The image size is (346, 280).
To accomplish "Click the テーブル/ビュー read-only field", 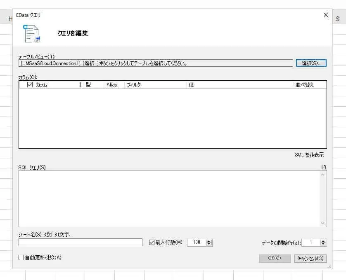I will [156, 63].
